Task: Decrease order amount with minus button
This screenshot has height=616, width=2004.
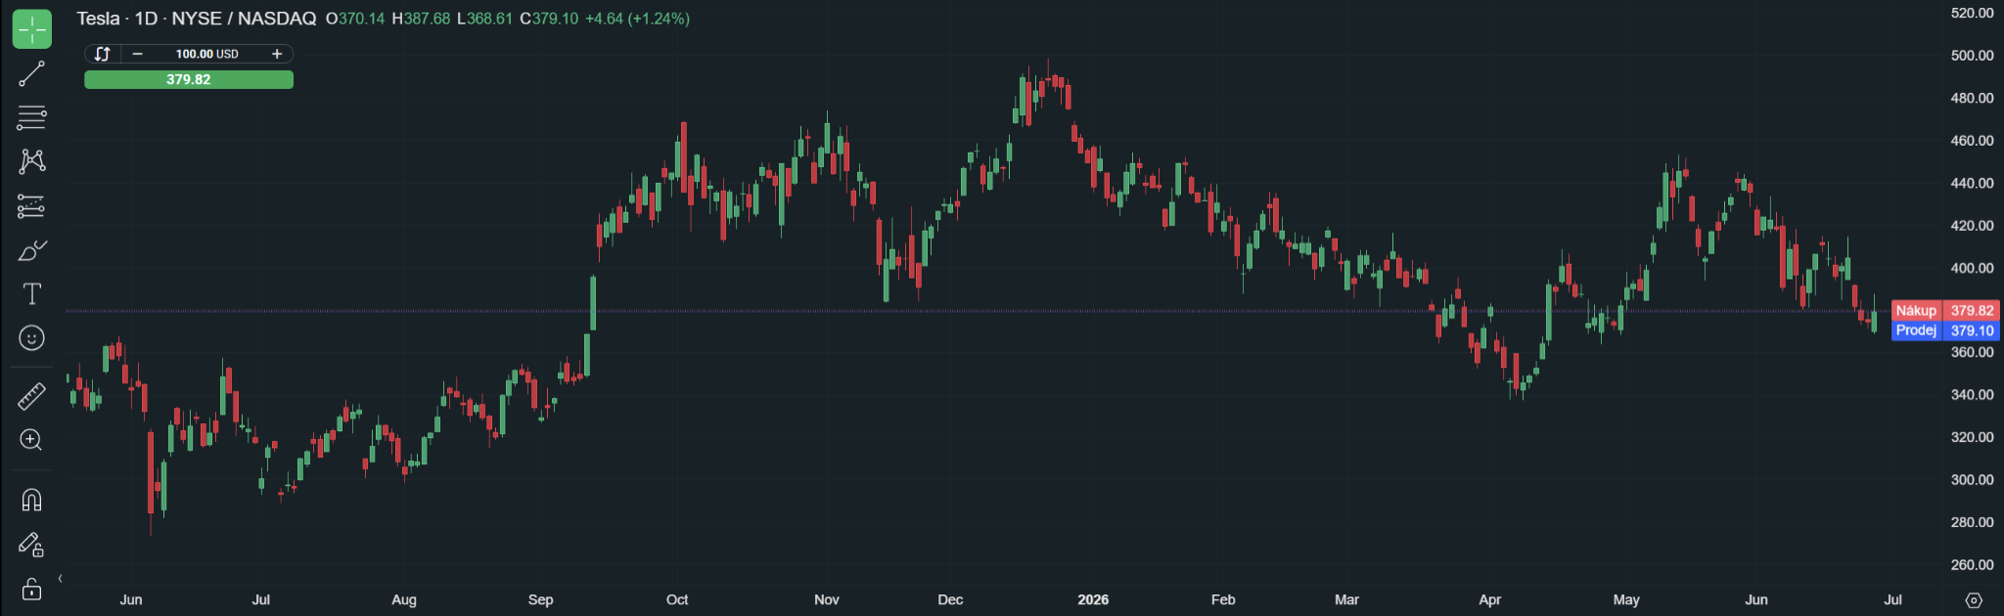Action: pos(138,54)
